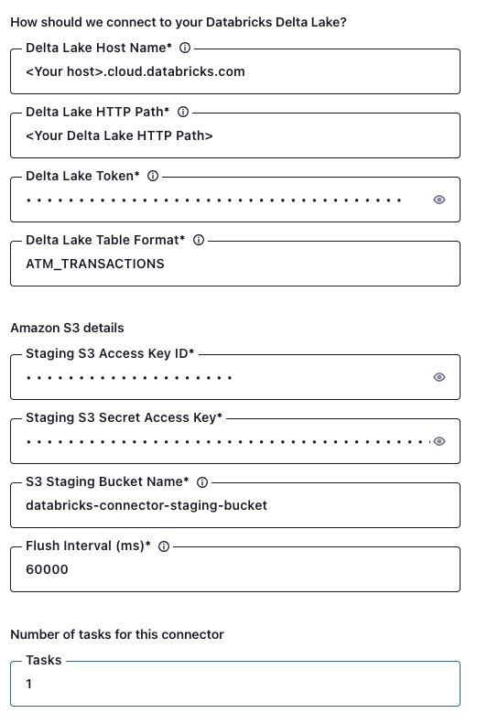Screen dimensions: 477x724
Task: Show the Staging S3 Access Key ID value
Action: tap(439, 377)
